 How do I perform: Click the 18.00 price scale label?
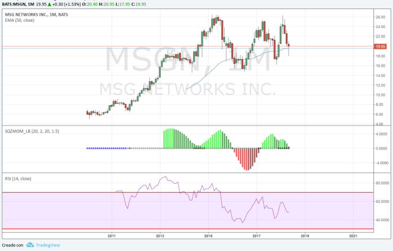coord(381,56)
